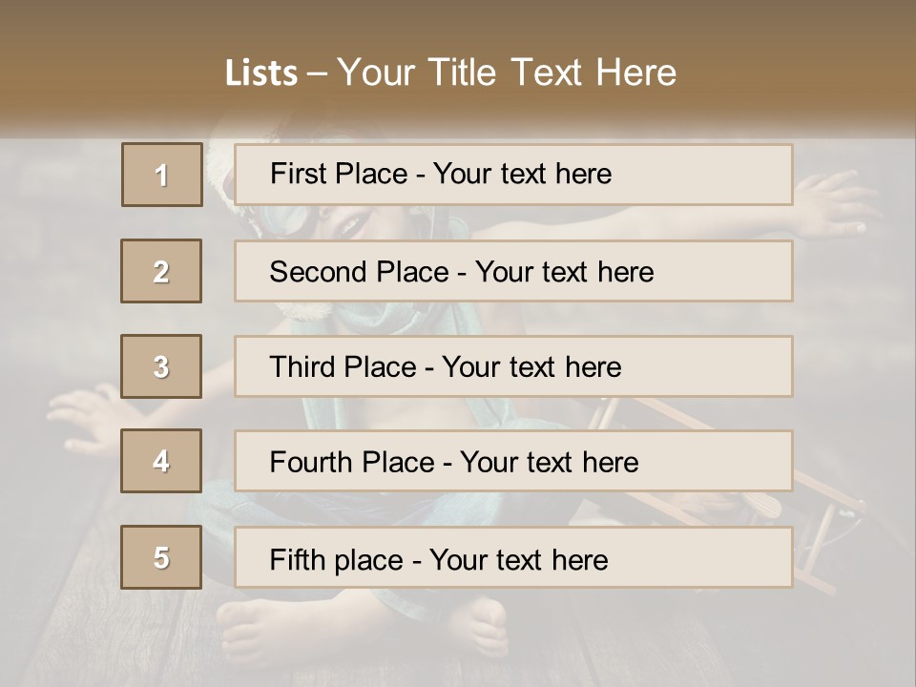The width and height of the screenshot is (916, 687).
Task: Select the "First Place - Your text here" box
Action: [x=513, y=175]
